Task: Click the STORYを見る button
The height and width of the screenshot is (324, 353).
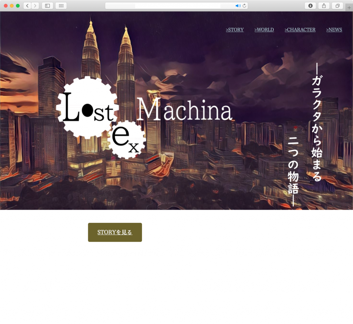Action: point(115,232)
